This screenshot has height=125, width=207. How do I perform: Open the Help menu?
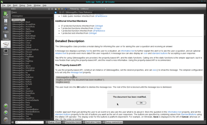tap(44, 5)
